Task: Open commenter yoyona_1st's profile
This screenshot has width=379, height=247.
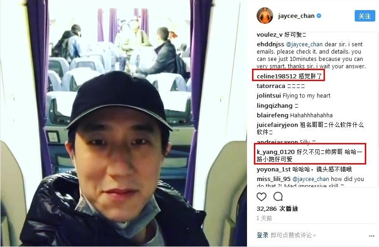Action: [x=274, y=170]
